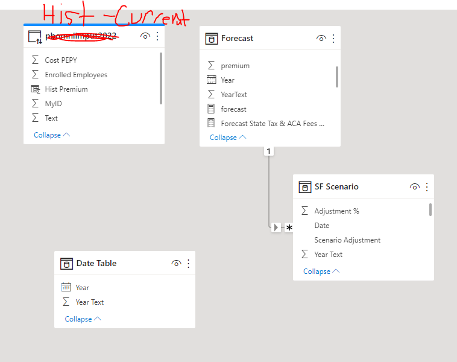This screenshot has width=457, height=362.
Task: Open more options menu for Forecast table
Action: click(333, 39)
